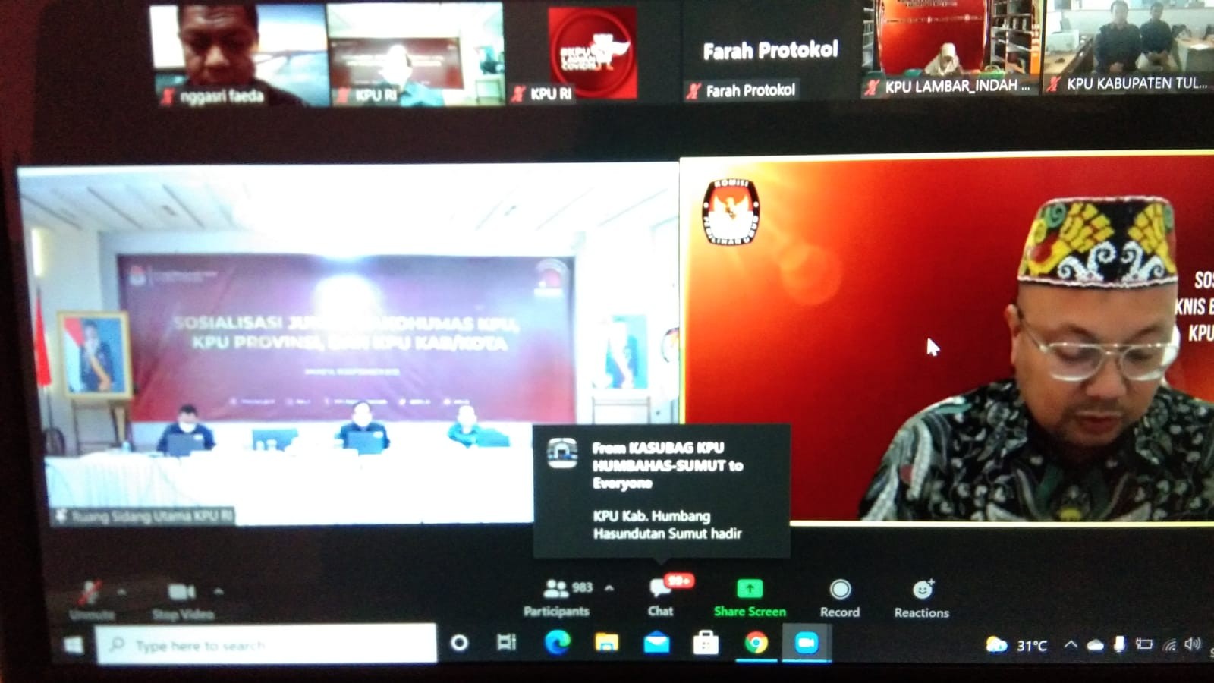
Task: Open the Participants list showing 983
Action: (558, 596)
